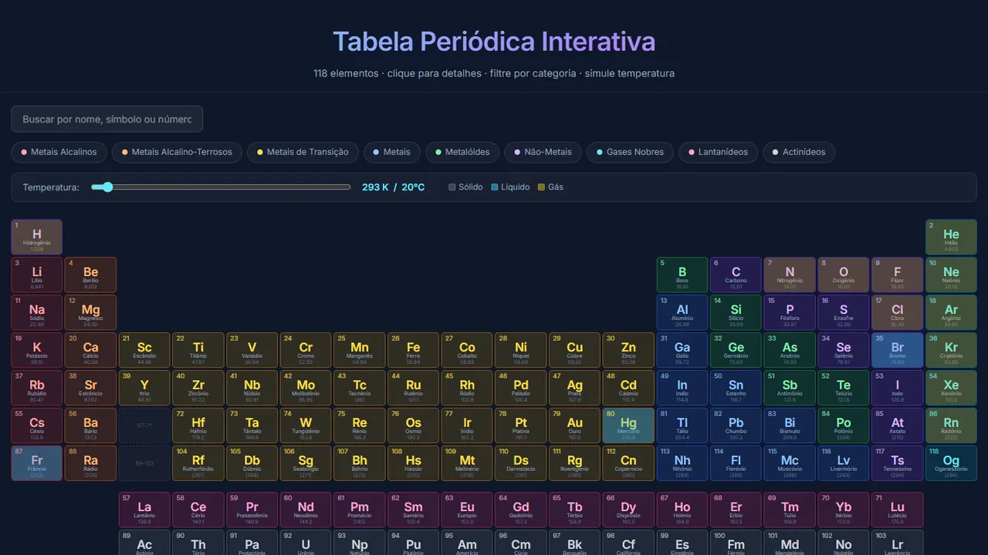Select the Metalóides category filter
Image resolution: width=988 pixels, height=555 pixels.
[x=462, y=152]
